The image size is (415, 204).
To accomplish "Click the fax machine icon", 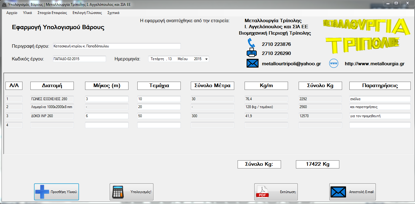I will 252,53.
